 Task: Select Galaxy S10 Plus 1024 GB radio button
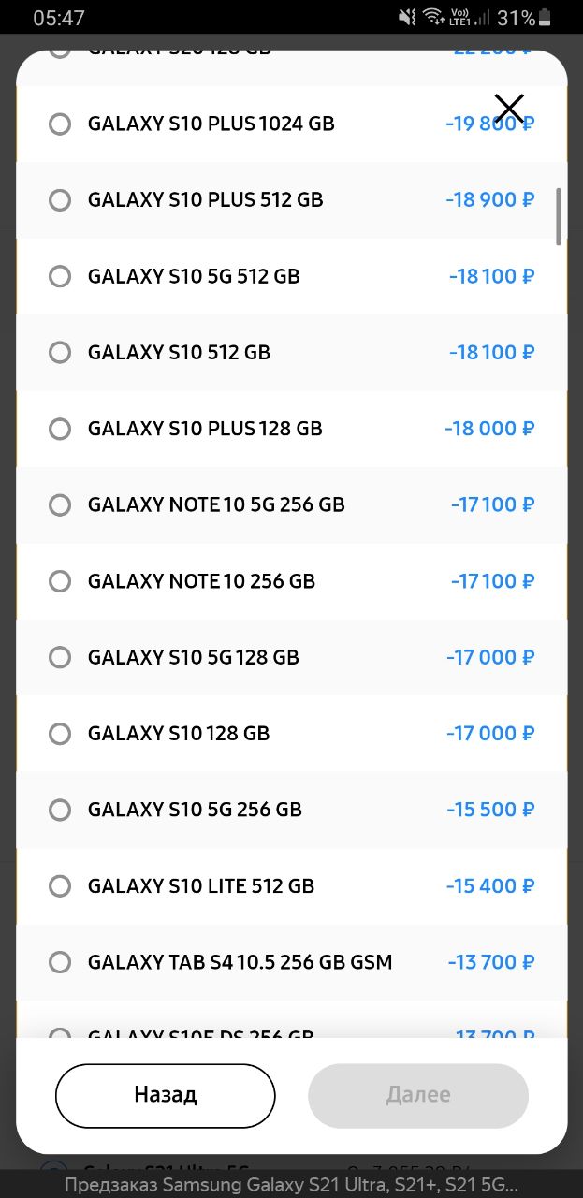(x=60, y=124)
